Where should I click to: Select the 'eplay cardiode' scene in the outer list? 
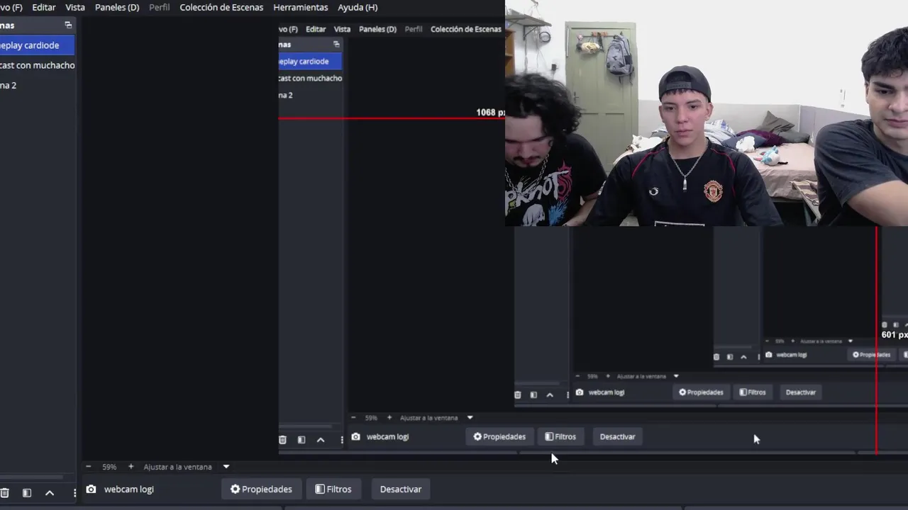37,45
